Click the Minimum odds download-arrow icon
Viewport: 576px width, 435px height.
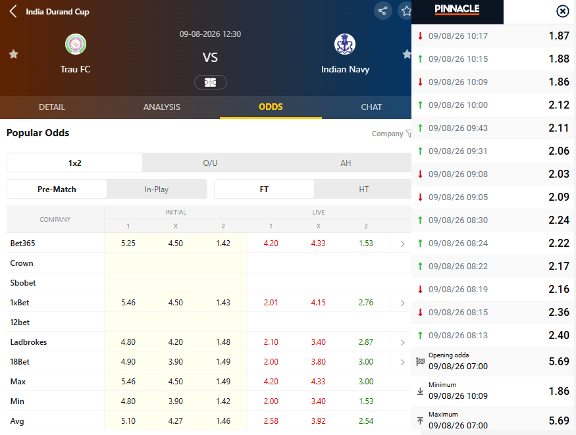point(420,392)
